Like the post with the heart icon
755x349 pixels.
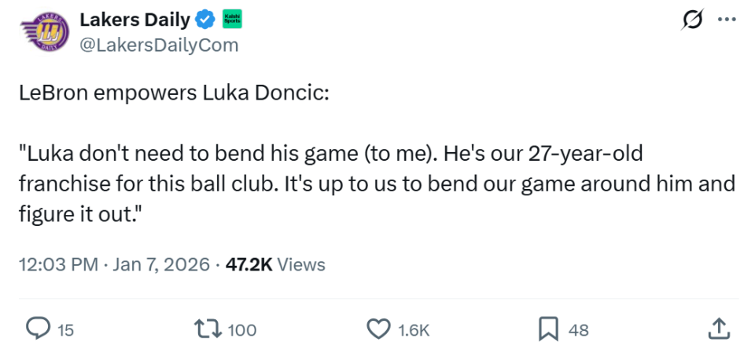(x=381, y=329)
